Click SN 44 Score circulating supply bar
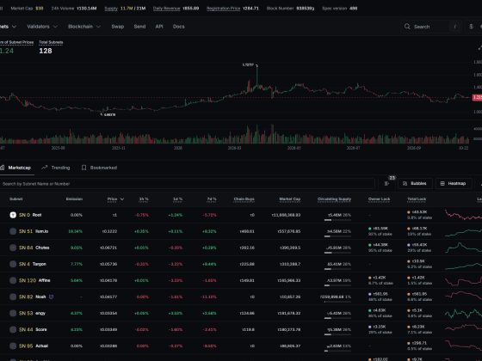 [337, 334]
